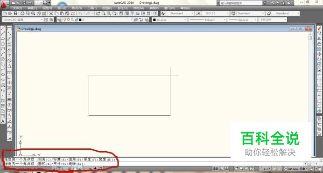Open the 视图(V) menu
323x173 pixels.
[47, 8]
